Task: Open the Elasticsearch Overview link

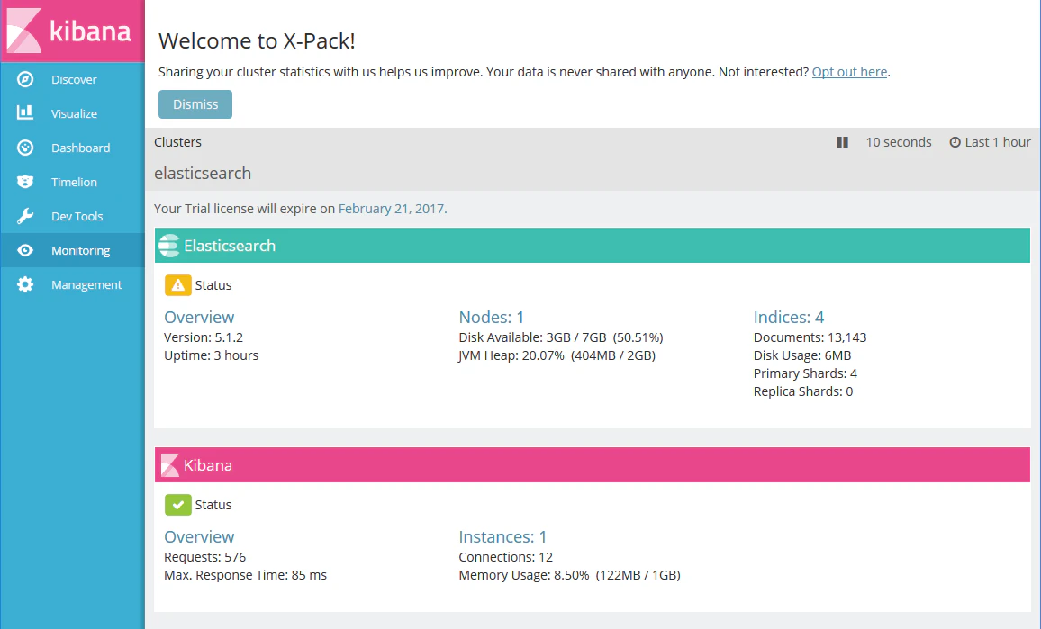Action: click(x=199, y=317)
